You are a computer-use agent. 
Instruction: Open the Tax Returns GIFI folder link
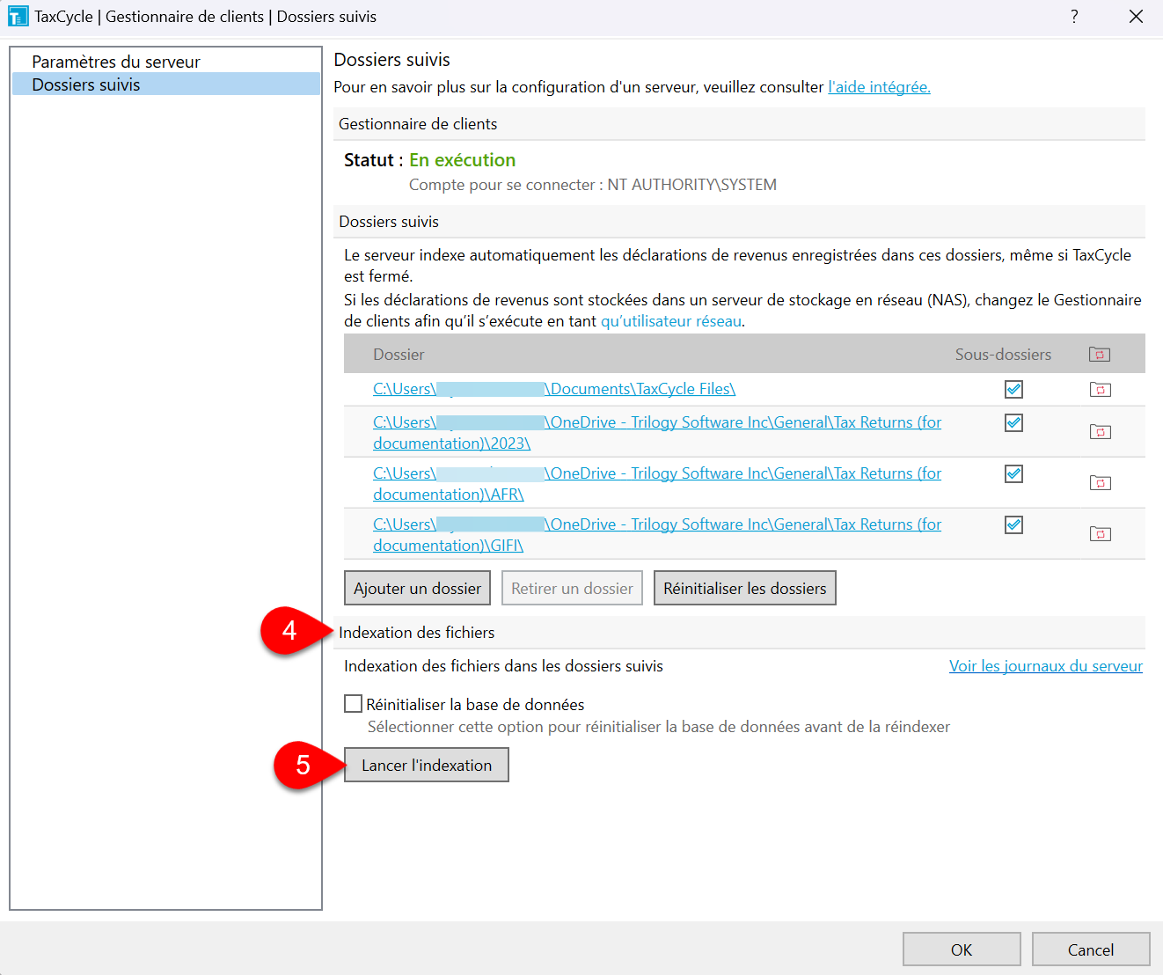click(x=657, y=535)
